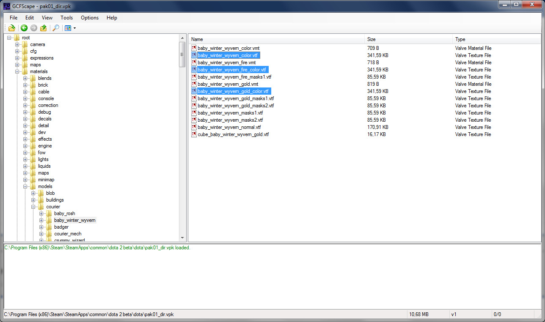This screenshot has width=545, height=322.
Task: Expand the effects folder in tree
Action: tap(25, 139)
